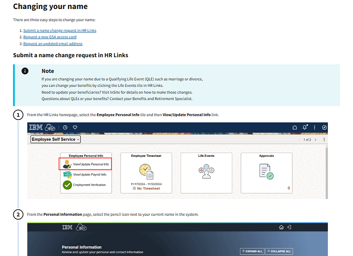Viewport: 353px width, 256px height.
Task: Click the No Timesheet status text
Action: (x=148, y=189)
